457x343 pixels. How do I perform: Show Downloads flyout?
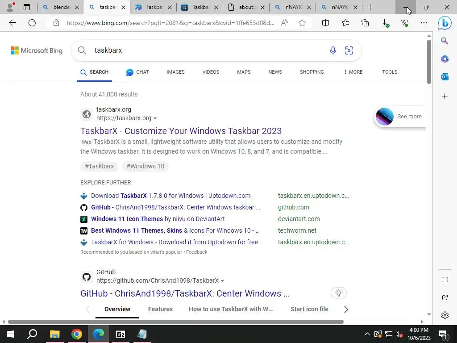[385, 23]
